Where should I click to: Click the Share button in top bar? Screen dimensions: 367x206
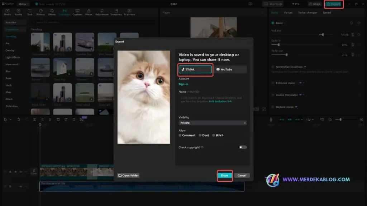coord(315,4)
